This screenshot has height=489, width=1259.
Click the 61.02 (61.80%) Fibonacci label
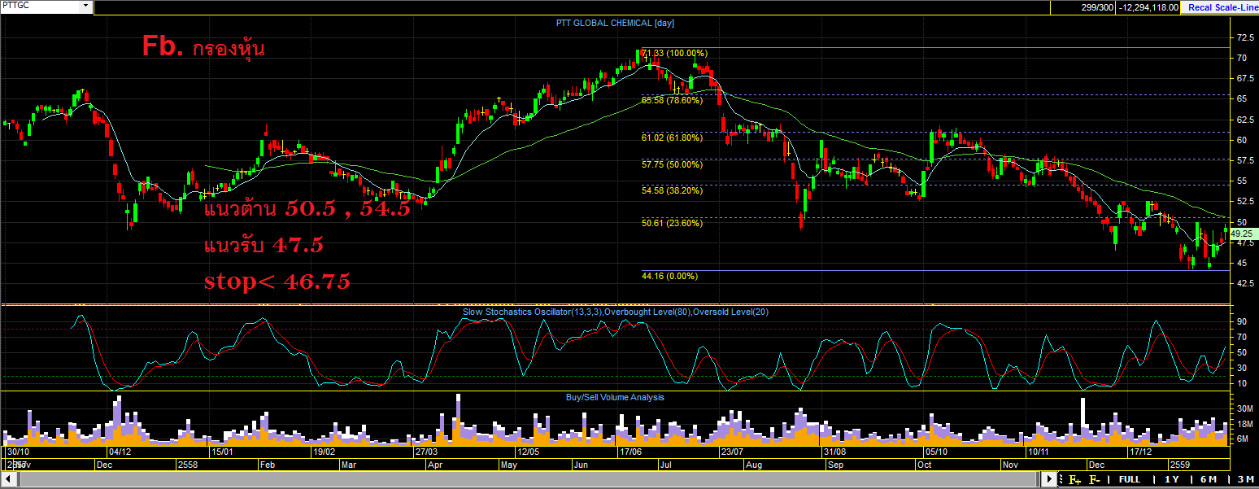(672, 138)
